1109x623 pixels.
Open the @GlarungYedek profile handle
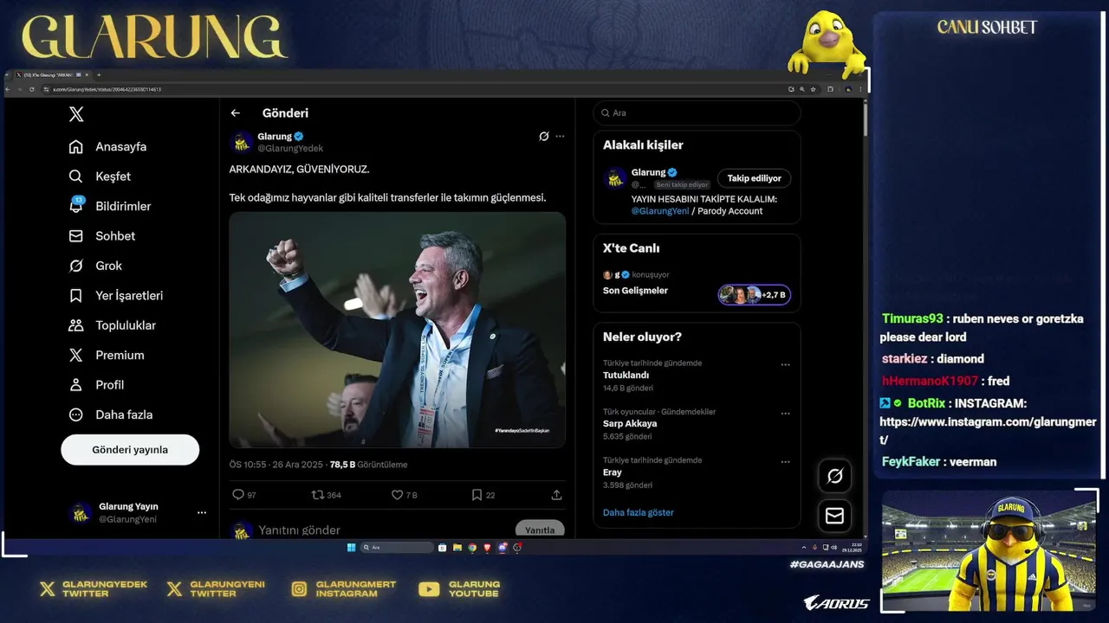pos(290,149)
